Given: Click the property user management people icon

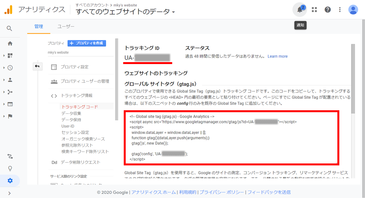Looking at the screenshot, I should point(54,82).
